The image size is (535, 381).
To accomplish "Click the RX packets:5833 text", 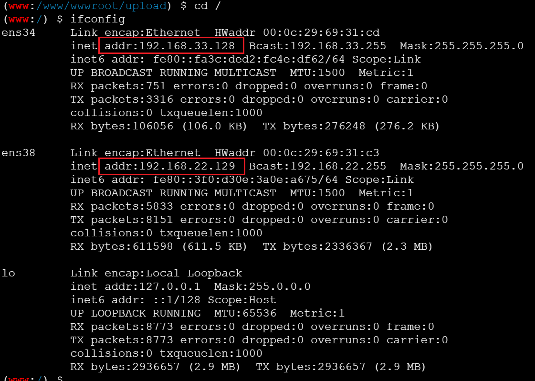I will [118, 207].
